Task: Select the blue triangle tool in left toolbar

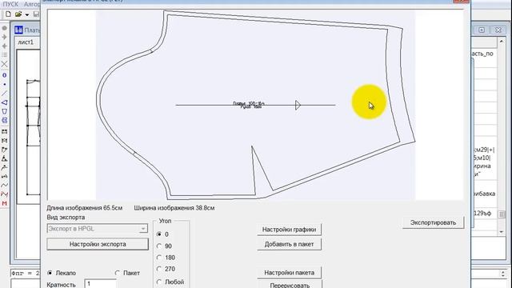Action: click(4, 102)
